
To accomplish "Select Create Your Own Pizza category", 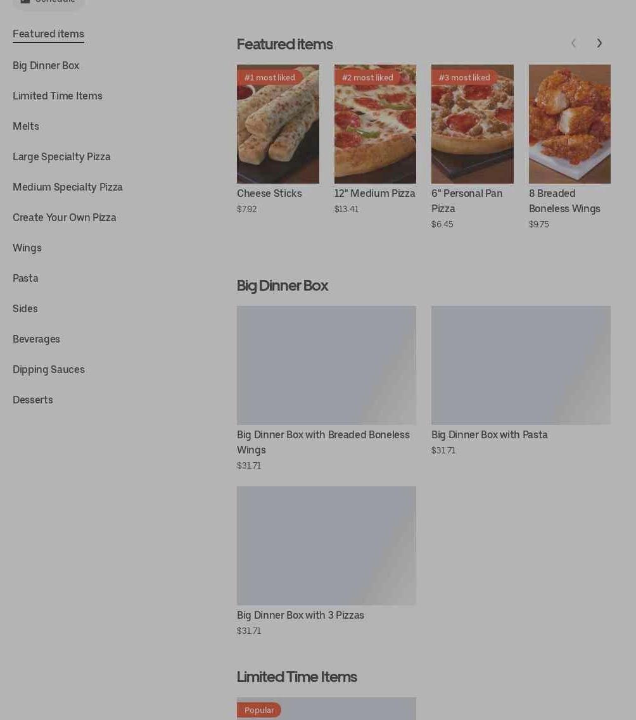I will point(64,218).
